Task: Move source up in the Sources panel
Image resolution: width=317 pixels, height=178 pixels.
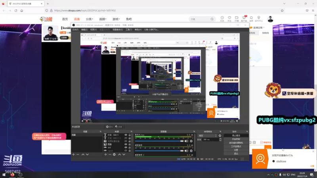Action: [x=120, y=154]
